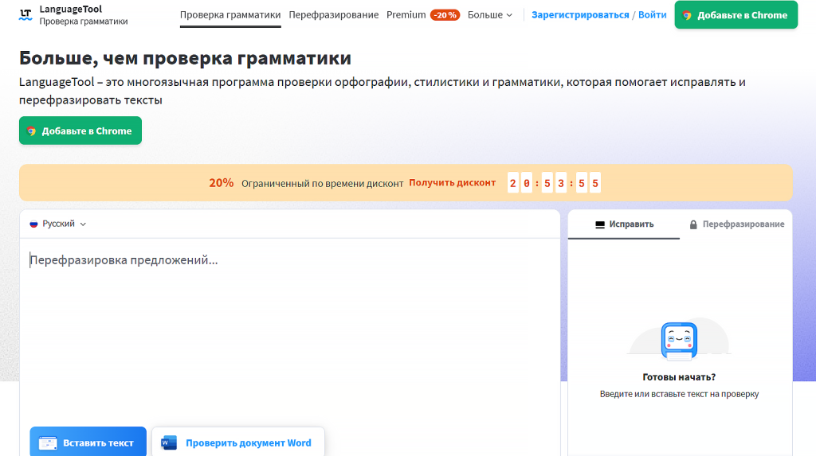The image size is (816, 456).
Task: Expand the Больше menu
Action: point(490,15)
